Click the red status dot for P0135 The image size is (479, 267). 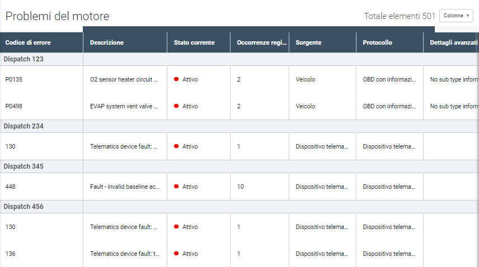(x=176, y=79)
